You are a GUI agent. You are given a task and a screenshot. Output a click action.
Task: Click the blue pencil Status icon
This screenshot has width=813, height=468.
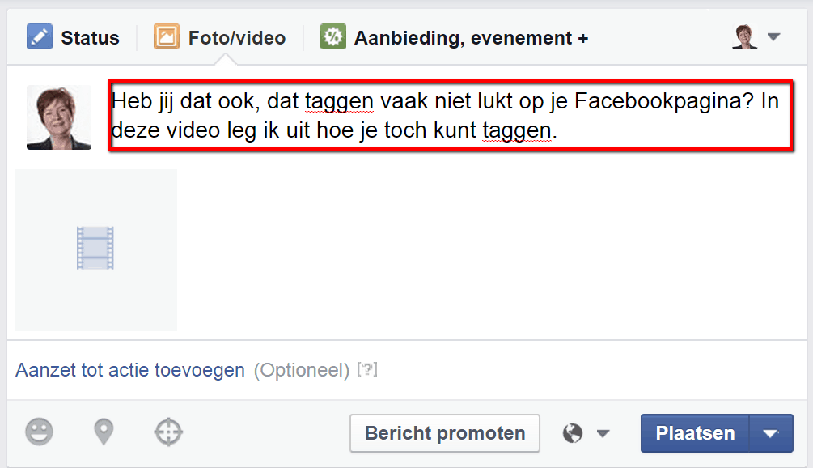point(40,36)
